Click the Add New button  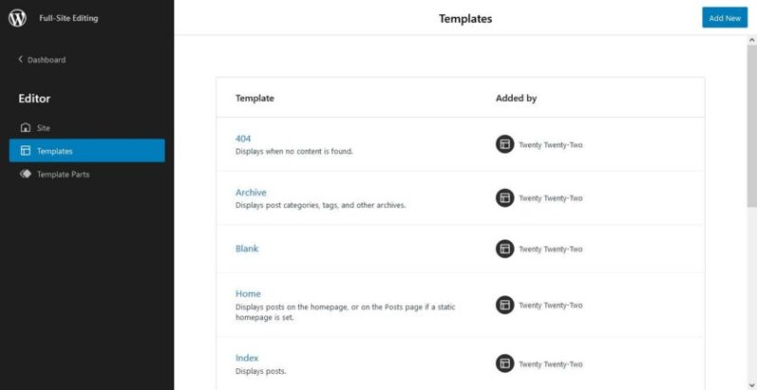[725, 18]
